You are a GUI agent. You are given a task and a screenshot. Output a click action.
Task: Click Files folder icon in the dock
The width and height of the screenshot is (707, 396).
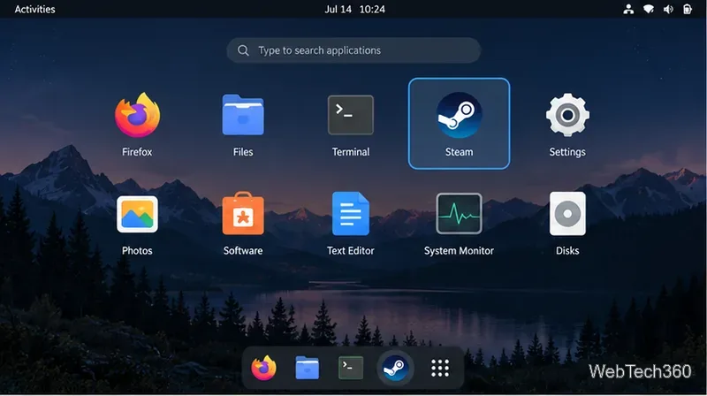click(307, 368)
